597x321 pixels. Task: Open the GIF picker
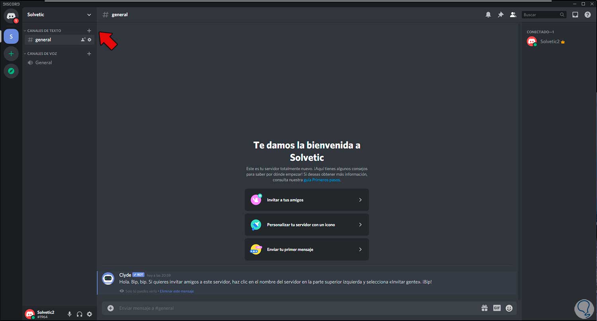coord(497,308)
